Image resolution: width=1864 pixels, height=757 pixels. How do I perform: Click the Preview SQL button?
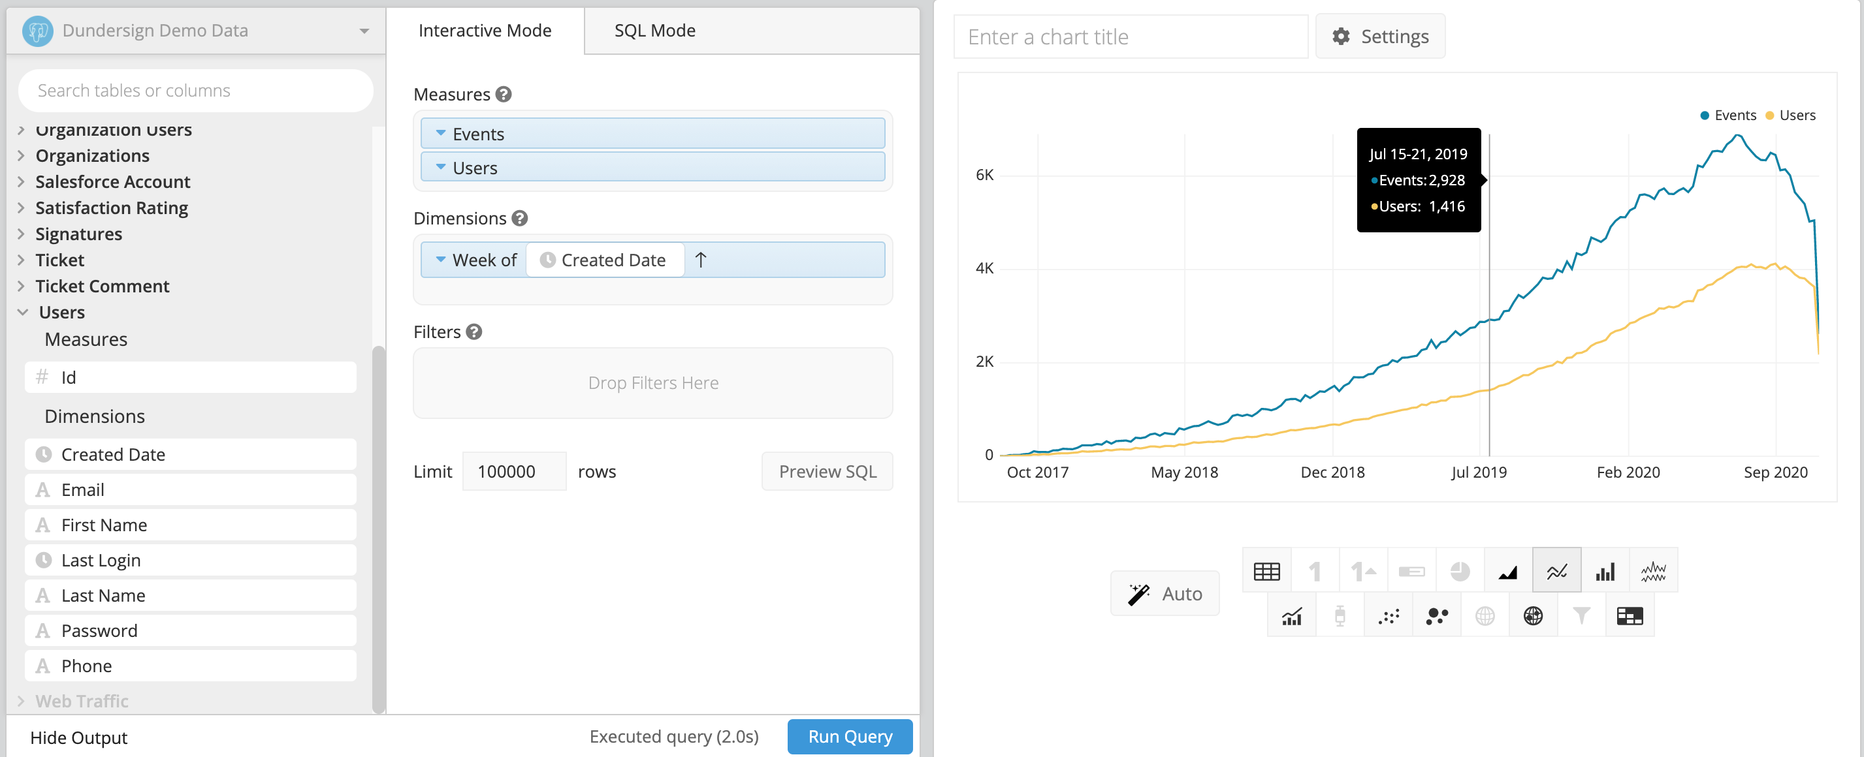(x=827, y=471)
